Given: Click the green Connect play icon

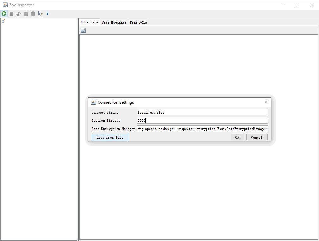Looking at the screenshot, I should (4, 14).
